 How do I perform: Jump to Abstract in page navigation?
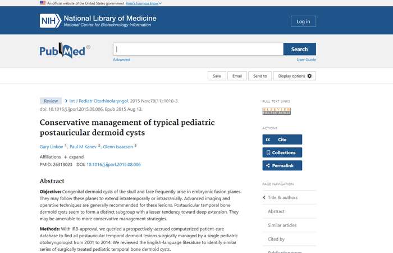click(x=276, y=211)
